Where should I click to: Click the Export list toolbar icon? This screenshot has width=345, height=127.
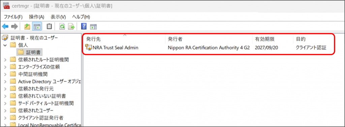71,27
